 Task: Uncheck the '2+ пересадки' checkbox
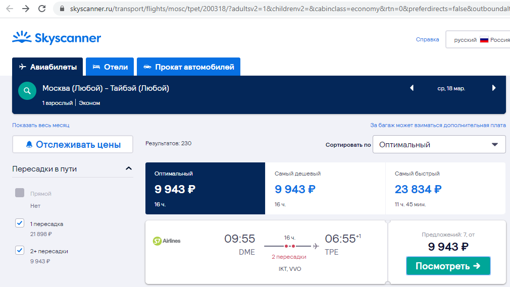[20, 250]
